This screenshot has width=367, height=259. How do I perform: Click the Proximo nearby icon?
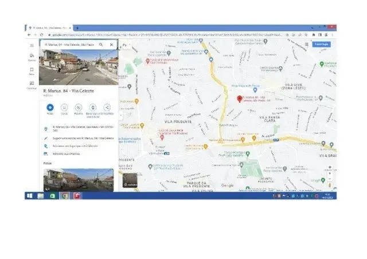[x=79, y=107]
